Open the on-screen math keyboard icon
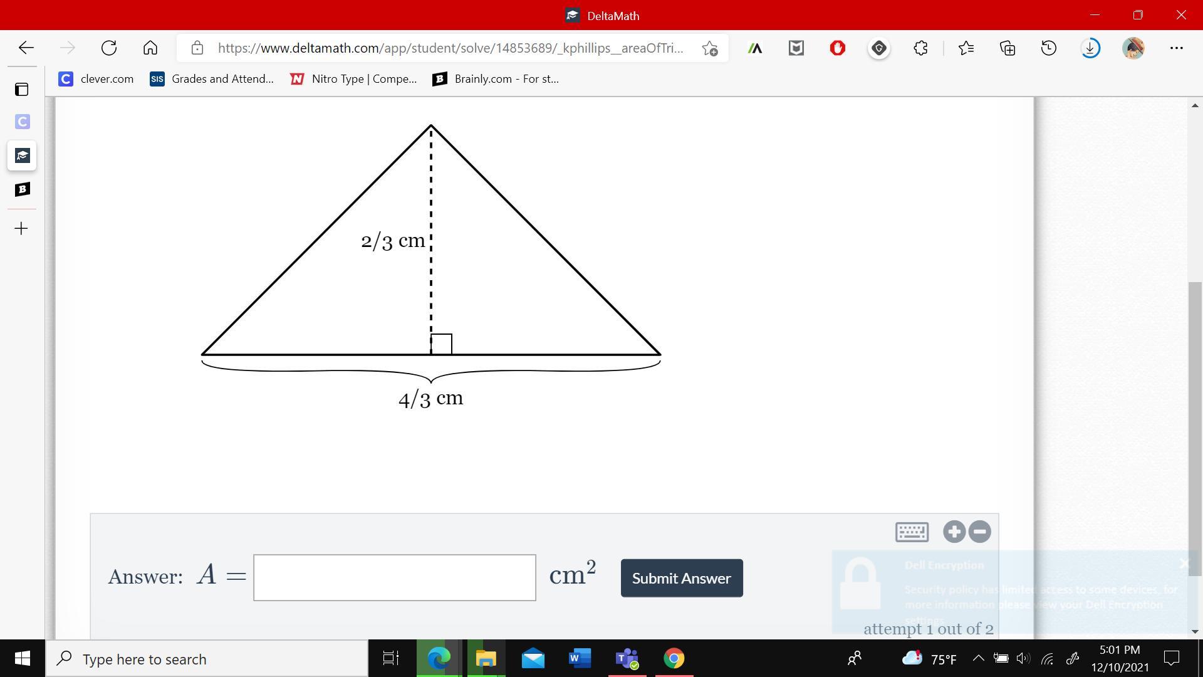This screenshot has width=1203, height=677. (x=912, y=532)
